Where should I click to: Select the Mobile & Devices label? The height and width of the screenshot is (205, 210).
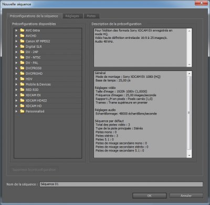point(38,84)
